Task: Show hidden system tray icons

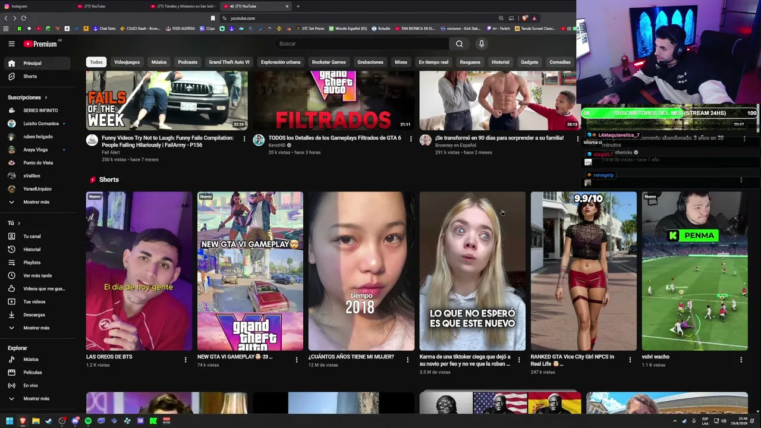Action: pyautogui.click(x=674, y=421)
